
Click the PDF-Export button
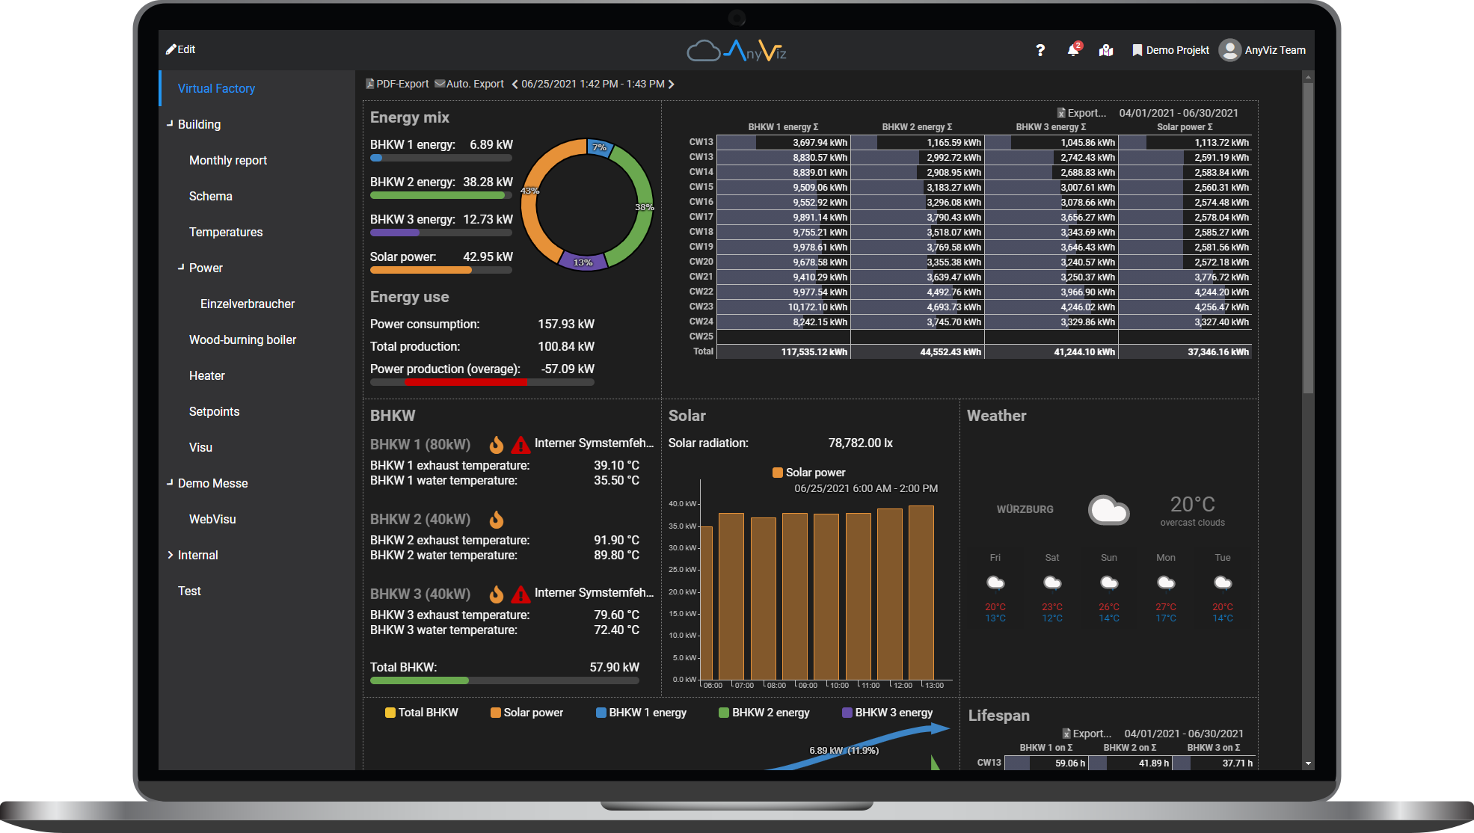(397, 84)
